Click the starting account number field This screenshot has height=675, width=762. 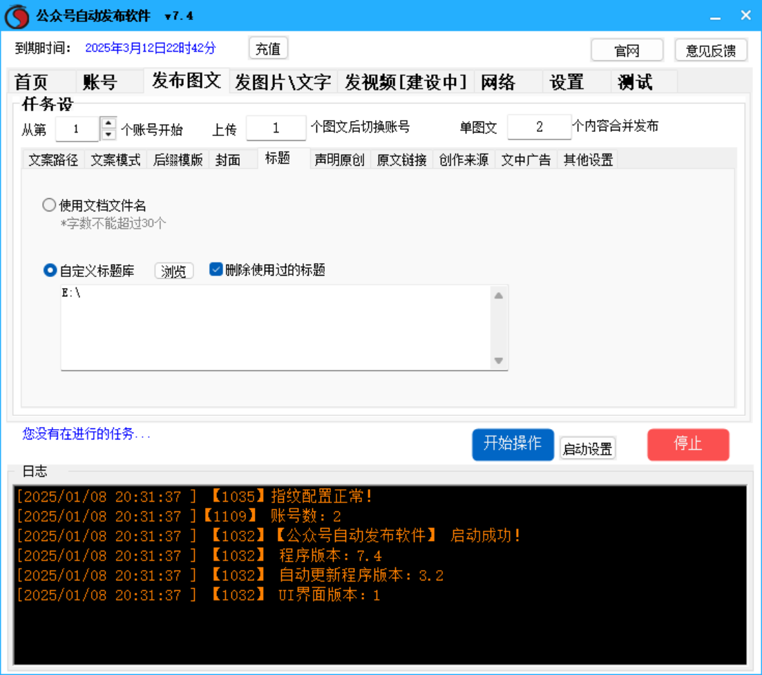(x=77, y=129)
